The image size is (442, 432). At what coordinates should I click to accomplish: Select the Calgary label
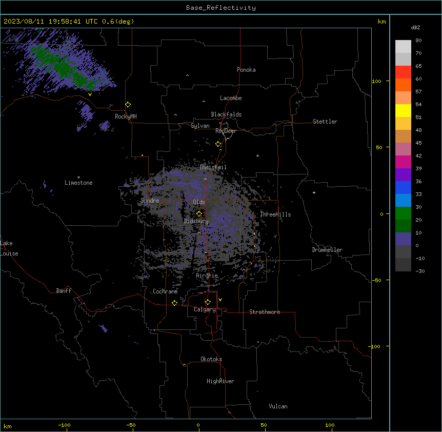pyautogui.click(x=205, y=309)
